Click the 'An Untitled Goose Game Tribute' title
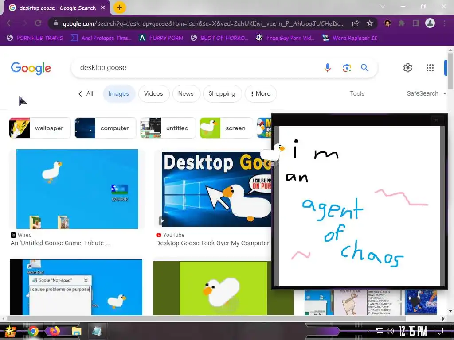Viewport: 454px width, 340px height. [60, 243]
